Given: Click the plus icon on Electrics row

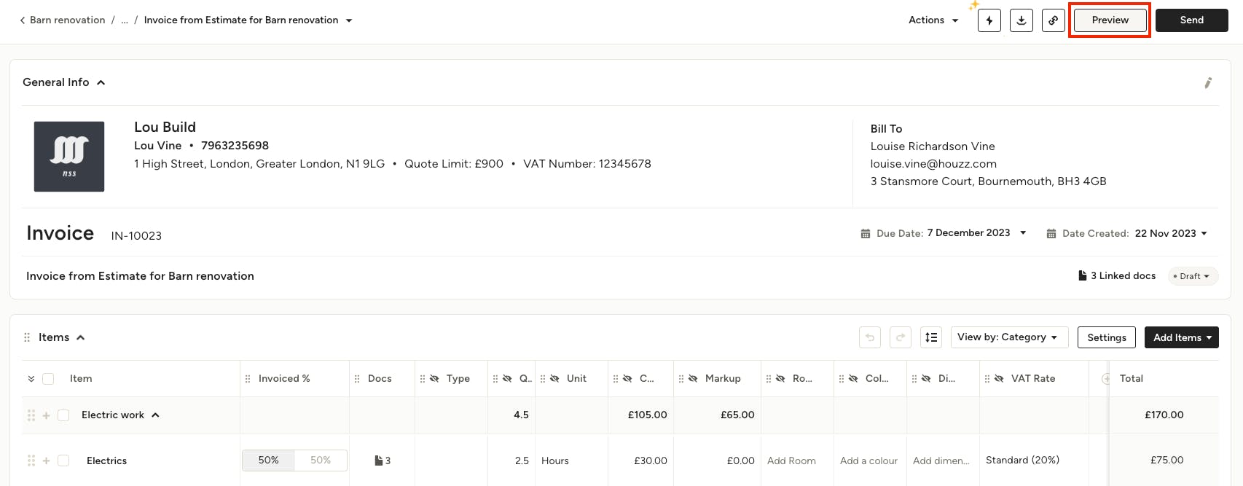Looking at the screenshot, I should pos(47,460).
